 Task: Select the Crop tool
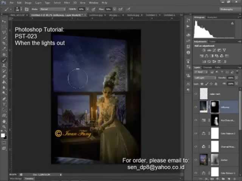(4, 43)
